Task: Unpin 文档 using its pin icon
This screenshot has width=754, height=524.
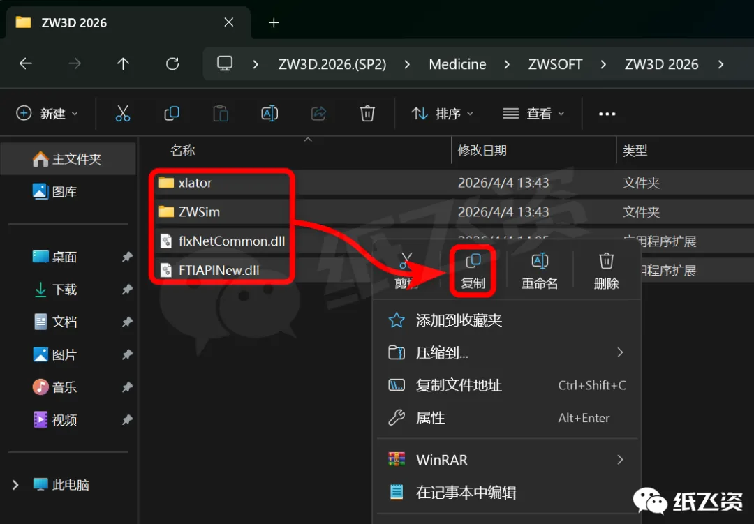Action: pyautogui.click(x=127, y=322)
